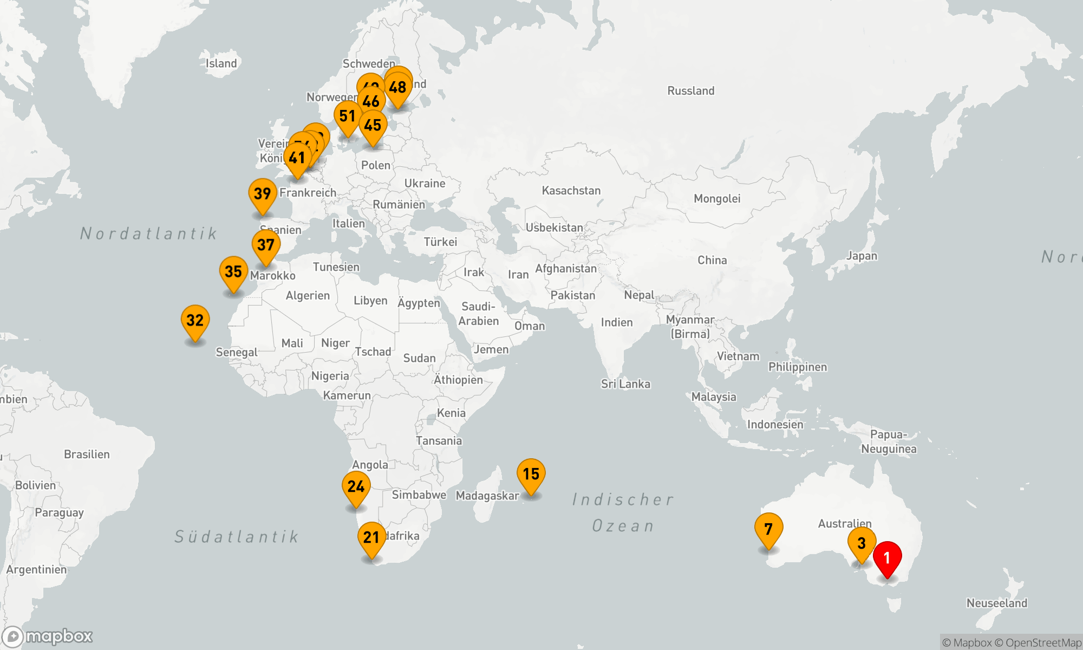1083x650 pixels.
Task: Click marker 37 over Spain
Action: point(266,245)
